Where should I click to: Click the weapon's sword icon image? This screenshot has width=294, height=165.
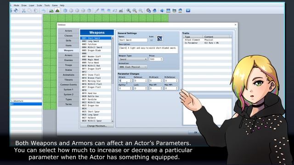click(159, 38)
